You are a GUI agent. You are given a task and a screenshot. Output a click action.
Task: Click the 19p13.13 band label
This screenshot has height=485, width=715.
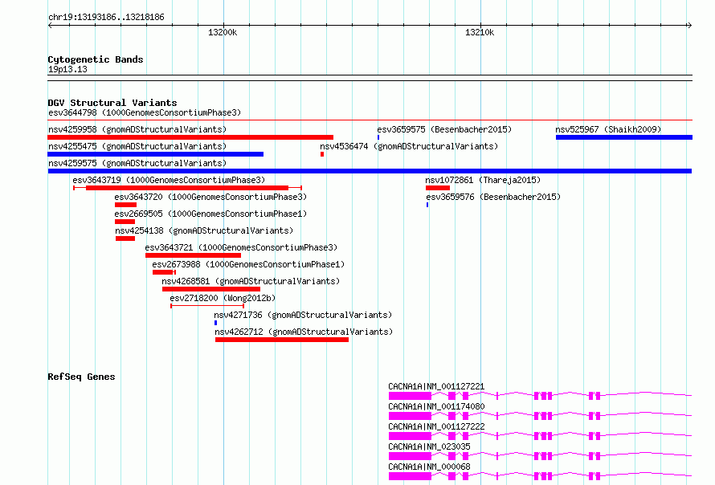click(x=67, y=69)
